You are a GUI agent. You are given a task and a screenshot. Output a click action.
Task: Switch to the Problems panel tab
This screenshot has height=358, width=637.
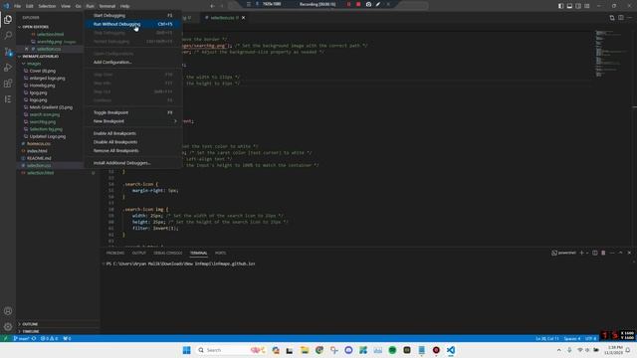coord(115,253)
